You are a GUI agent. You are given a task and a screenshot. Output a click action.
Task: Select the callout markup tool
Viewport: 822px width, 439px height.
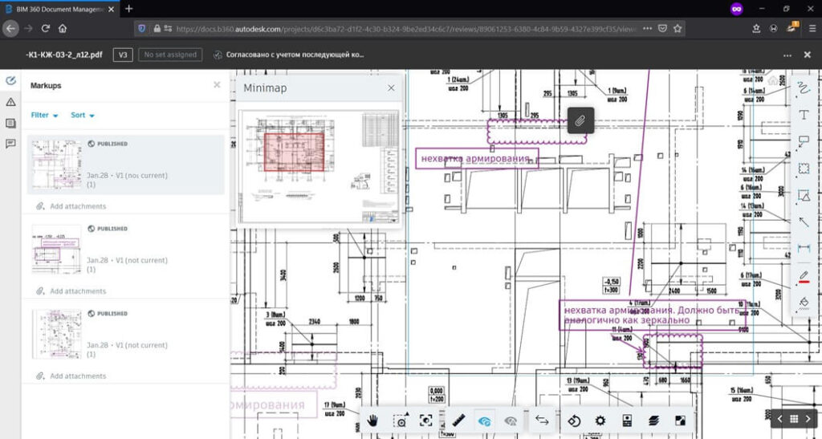pyautogui.click(x=803, y=141)
